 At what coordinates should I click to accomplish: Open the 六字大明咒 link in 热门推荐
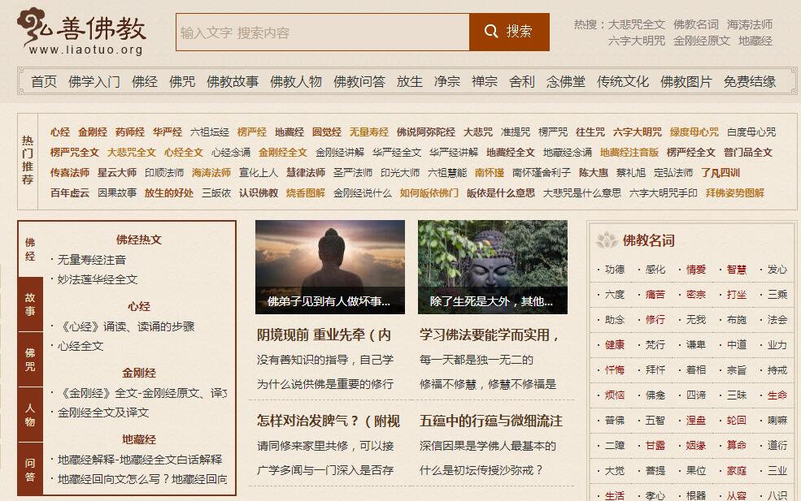637,132
